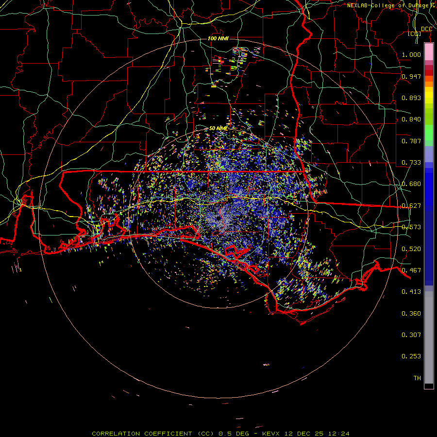
Task: Click the 0.787 scale value
Action: (x=411, y=141)
